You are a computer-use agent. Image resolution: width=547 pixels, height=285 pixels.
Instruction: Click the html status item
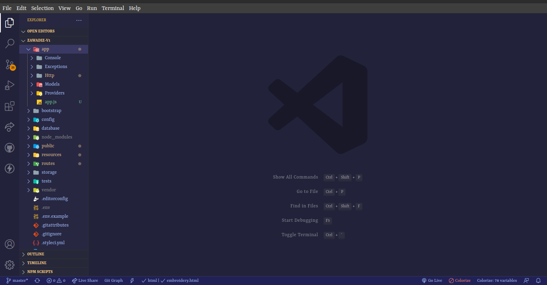pos(149,281)
